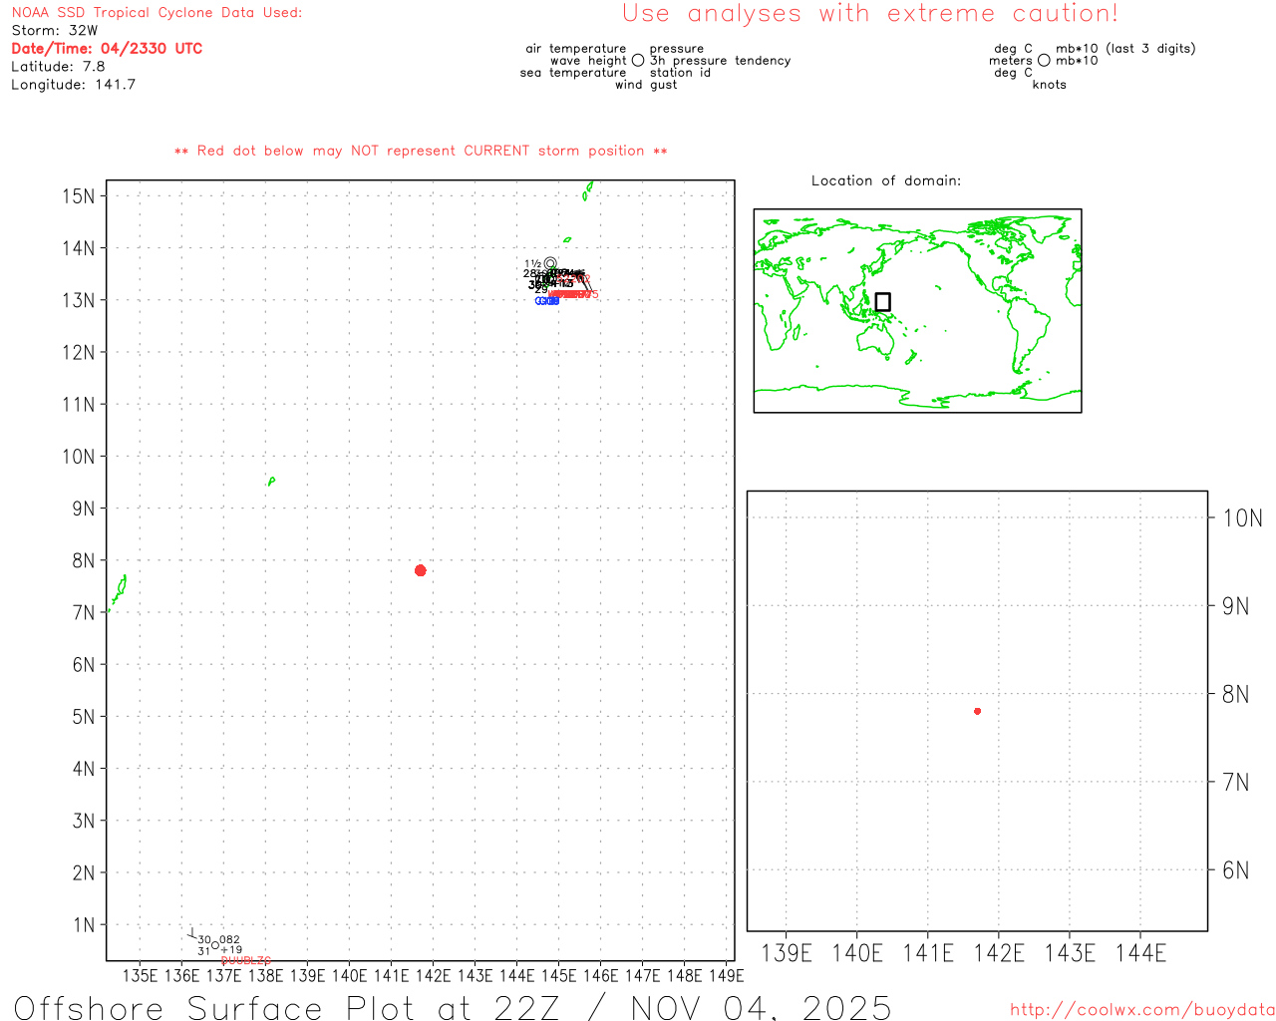Click 'NOAA SSD Tropical Cyclone Data Used:' header
The height and width of the screenshot is (1021, 1276).
(157, 13)
